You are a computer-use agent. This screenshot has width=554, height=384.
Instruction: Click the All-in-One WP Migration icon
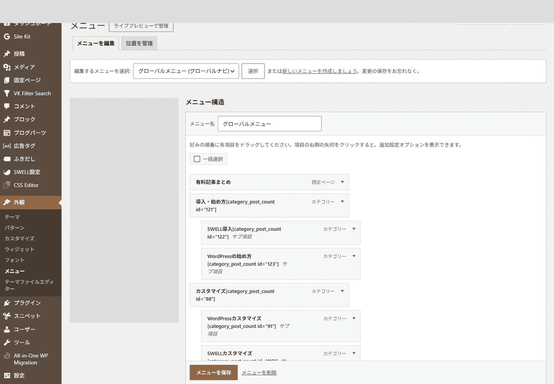(x=7, y=355)
